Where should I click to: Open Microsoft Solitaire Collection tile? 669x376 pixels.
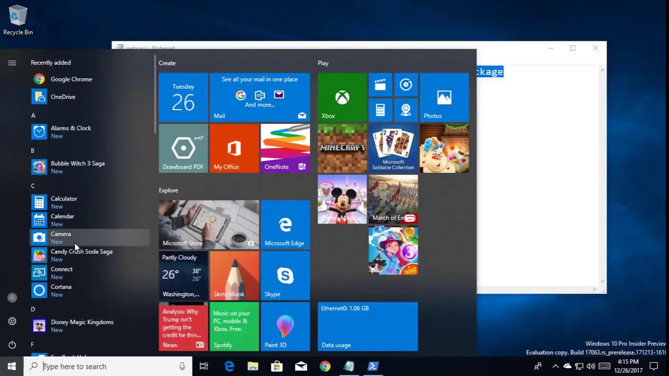(x=394, y=148)
